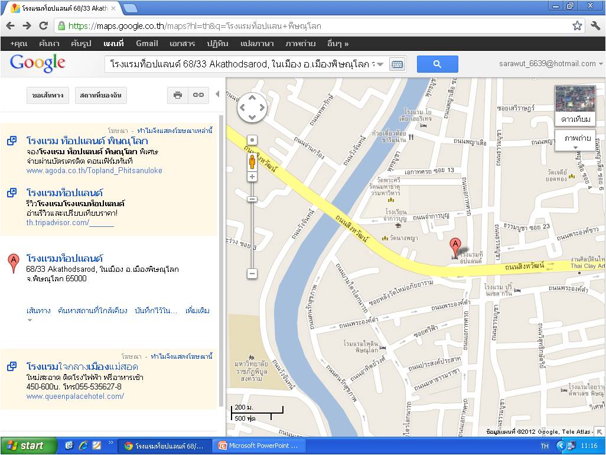This screenshot has height=455, width=606.
Task: Open the th.tripadvisor.com link
Action: (x=70, y=223)
